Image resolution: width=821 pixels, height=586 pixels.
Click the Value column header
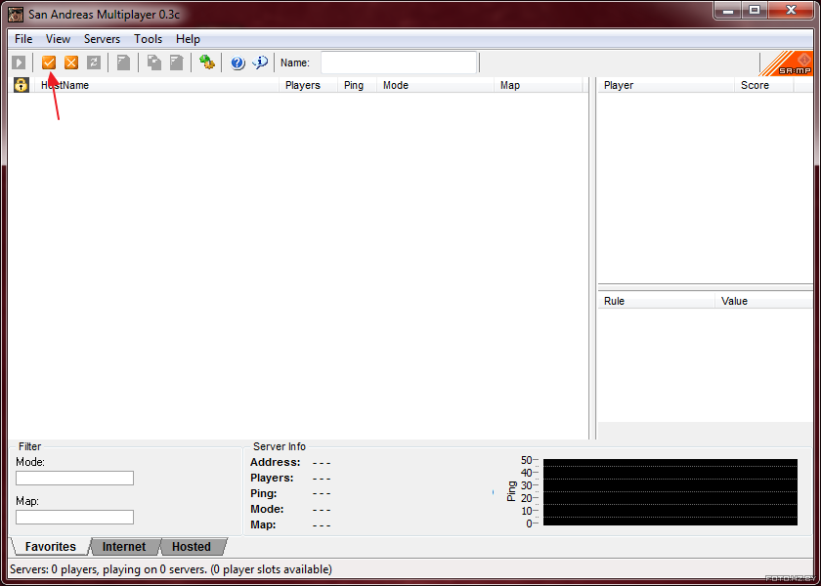tap(764, 302)
